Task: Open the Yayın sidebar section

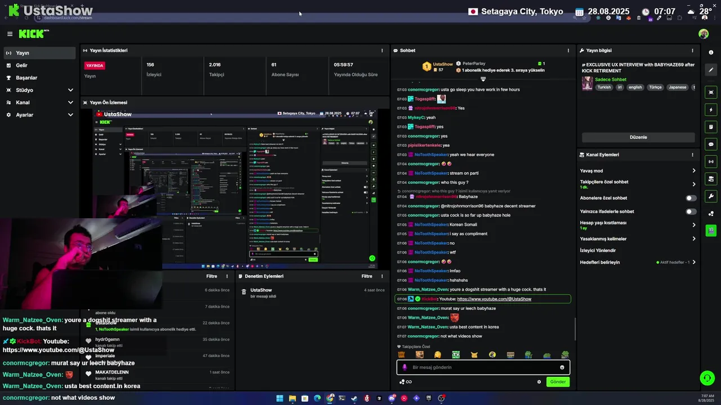Action: coord(39,53)
